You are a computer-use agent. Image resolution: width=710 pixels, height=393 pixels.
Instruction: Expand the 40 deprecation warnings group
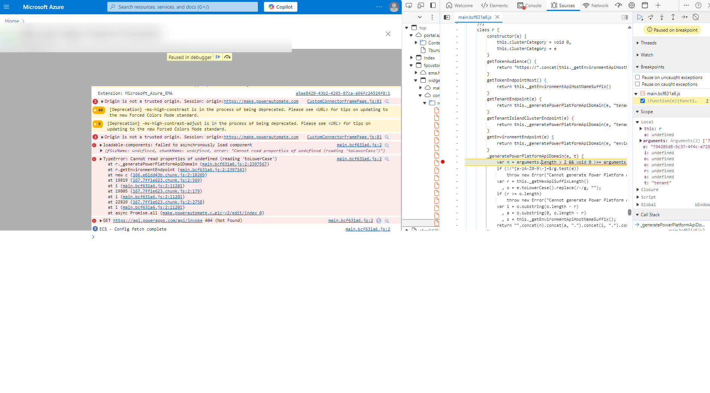tap(98, 110)
